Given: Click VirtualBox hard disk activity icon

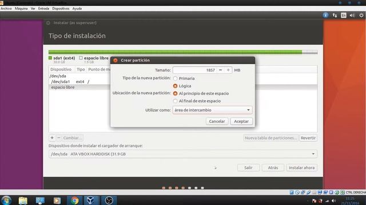Looking at the screenshot, I should pos(292,192).
